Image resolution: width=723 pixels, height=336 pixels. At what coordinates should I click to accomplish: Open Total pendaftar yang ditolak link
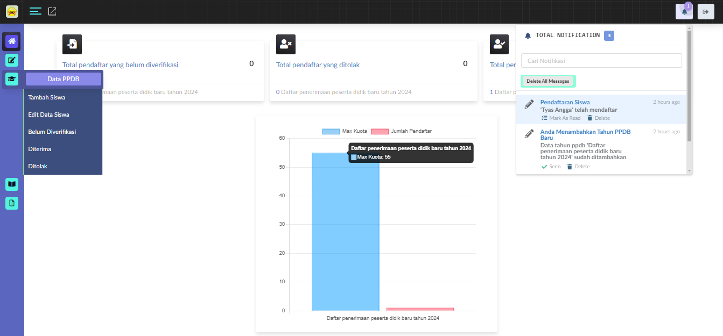tap(318, 65)
